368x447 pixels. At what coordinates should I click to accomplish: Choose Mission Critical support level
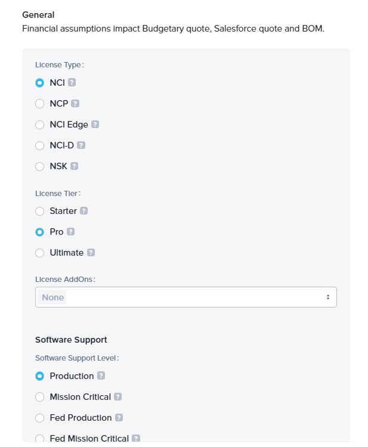tap(40, 397)
